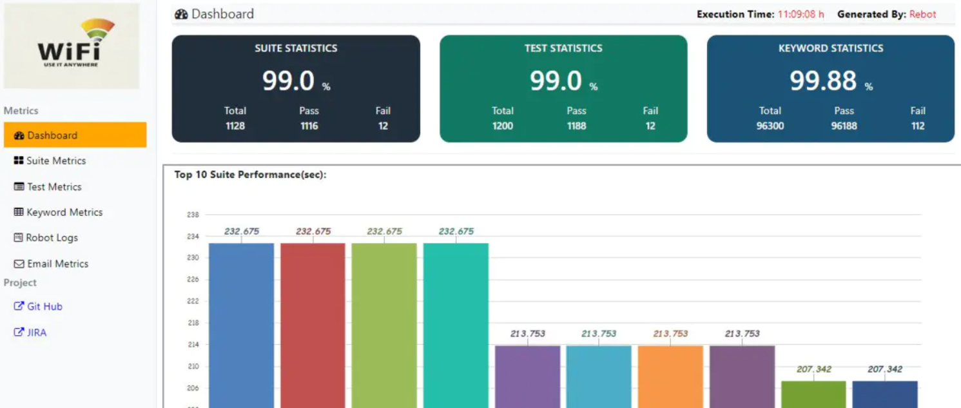961x408 pixels.
Task: Switch to the Suite Metrics section
Action: 55,160
